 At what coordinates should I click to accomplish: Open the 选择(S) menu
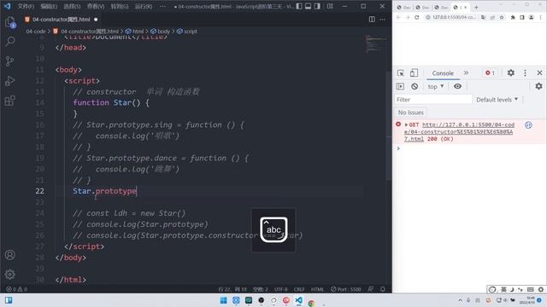tap(72, 6)
